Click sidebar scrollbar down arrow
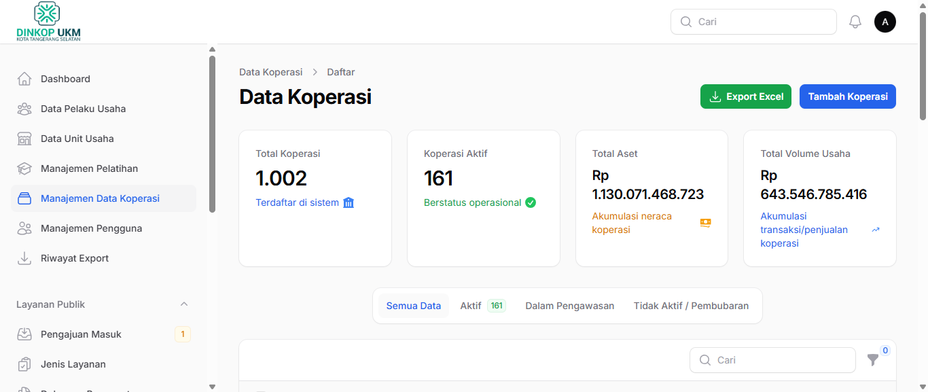Image resolution: width=928 pixels, height=392 pixels. coord(212,387)
